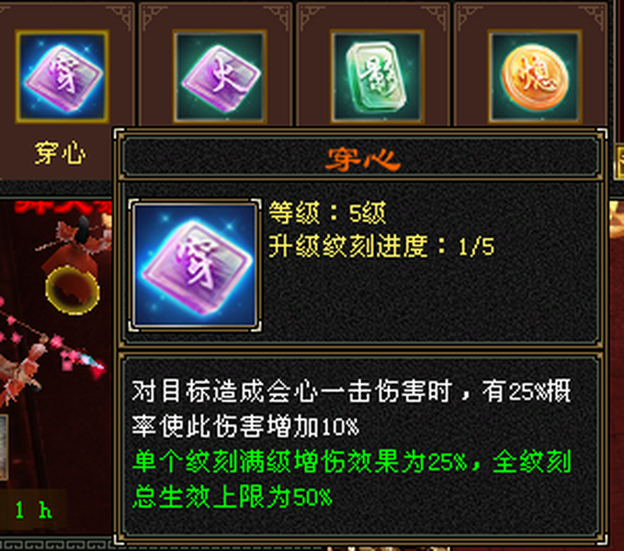Click the yellow ring marker in scene
This screenshot has height=551, width=624.
pyautogui.click(x=72, y=290)
